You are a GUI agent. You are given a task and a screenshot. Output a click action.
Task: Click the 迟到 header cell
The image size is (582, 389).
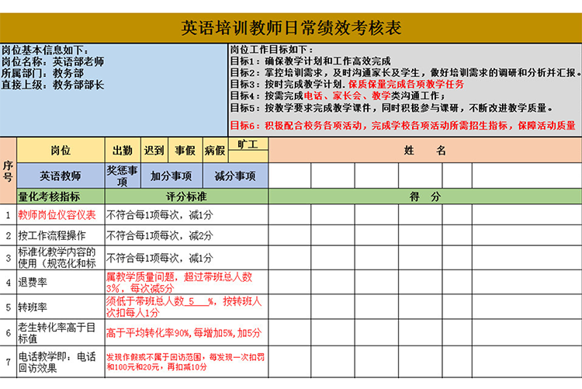pos(154,151)
